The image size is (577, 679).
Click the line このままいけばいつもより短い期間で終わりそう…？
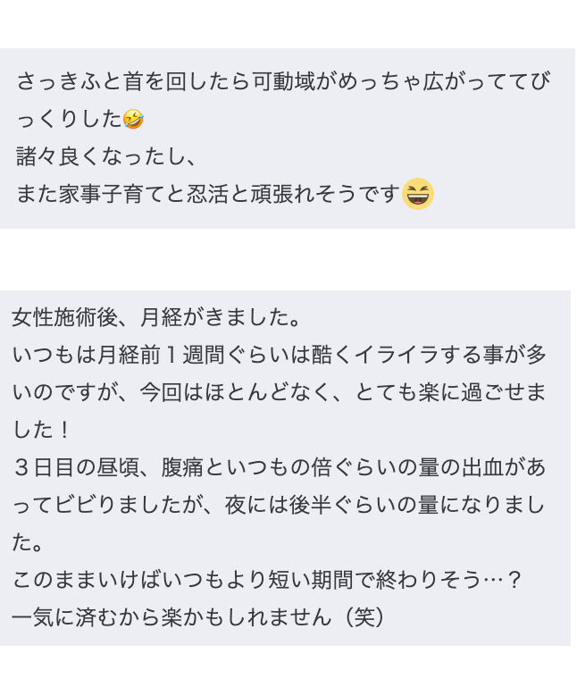click(267, 580)
